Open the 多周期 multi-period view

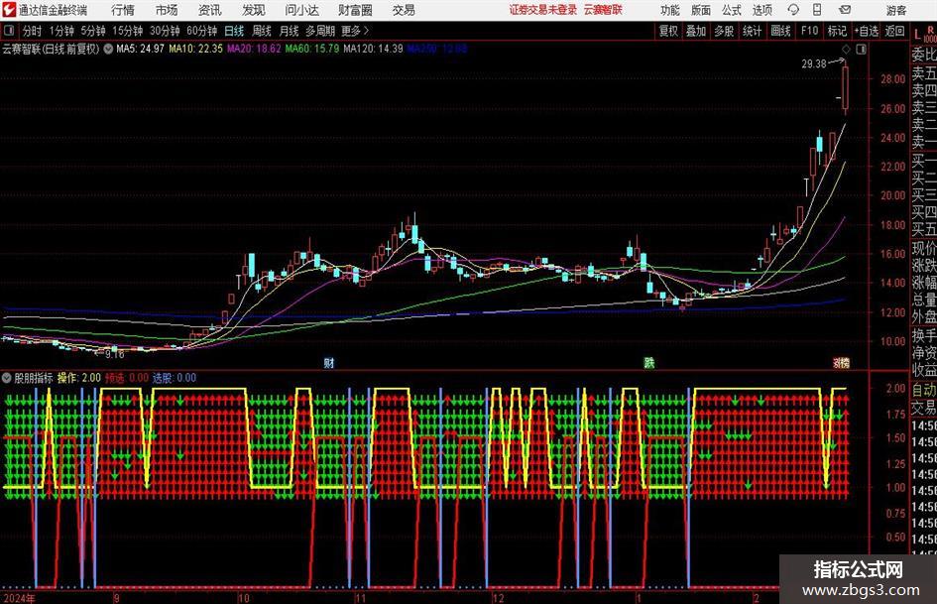pos(320,31)
